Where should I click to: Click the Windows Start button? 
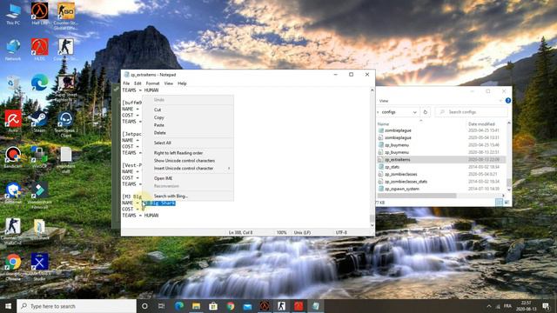point(8,306)
